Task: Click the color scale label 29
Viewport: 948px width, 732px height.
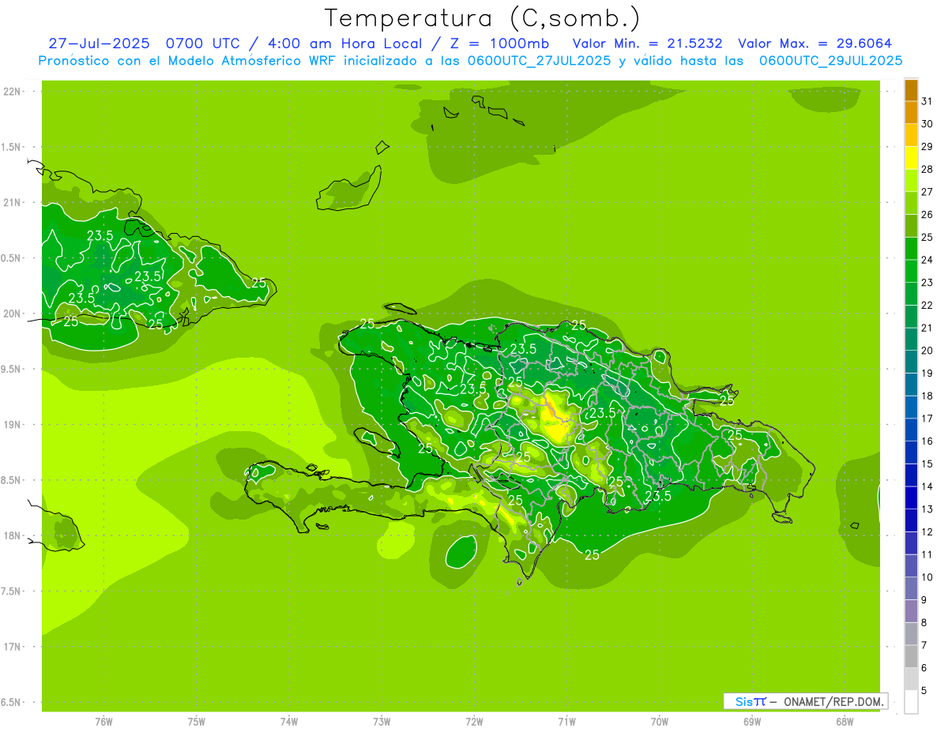Action: click(927, 146)
